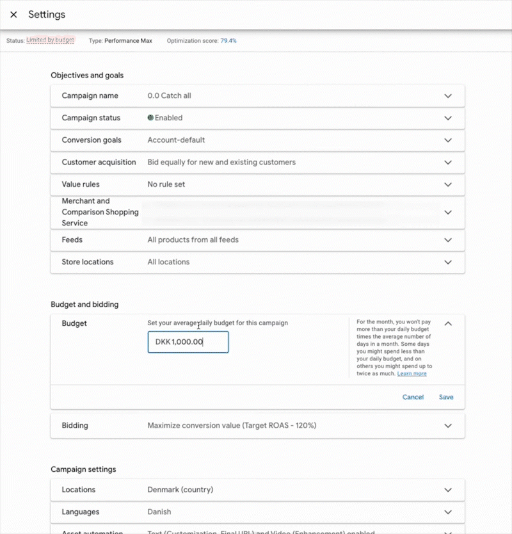Click the 79.4% optimization score
The height and width of the screenshot is (534, 512).
pyautogui.click(x=228, y=40)
